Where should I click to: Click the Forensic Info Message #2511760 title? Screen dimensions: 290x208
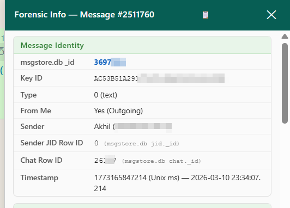click(x=84, y=15)
